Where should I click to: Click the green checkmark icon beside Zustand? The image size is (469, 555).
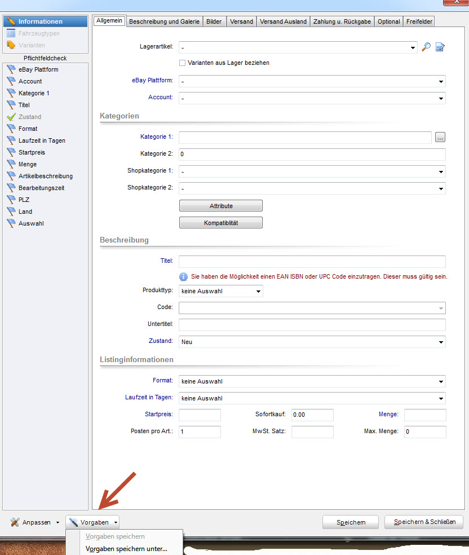tap(11, 117)
